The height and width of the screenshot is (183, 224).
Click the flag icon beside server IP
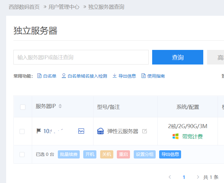(x=39, y=131)
